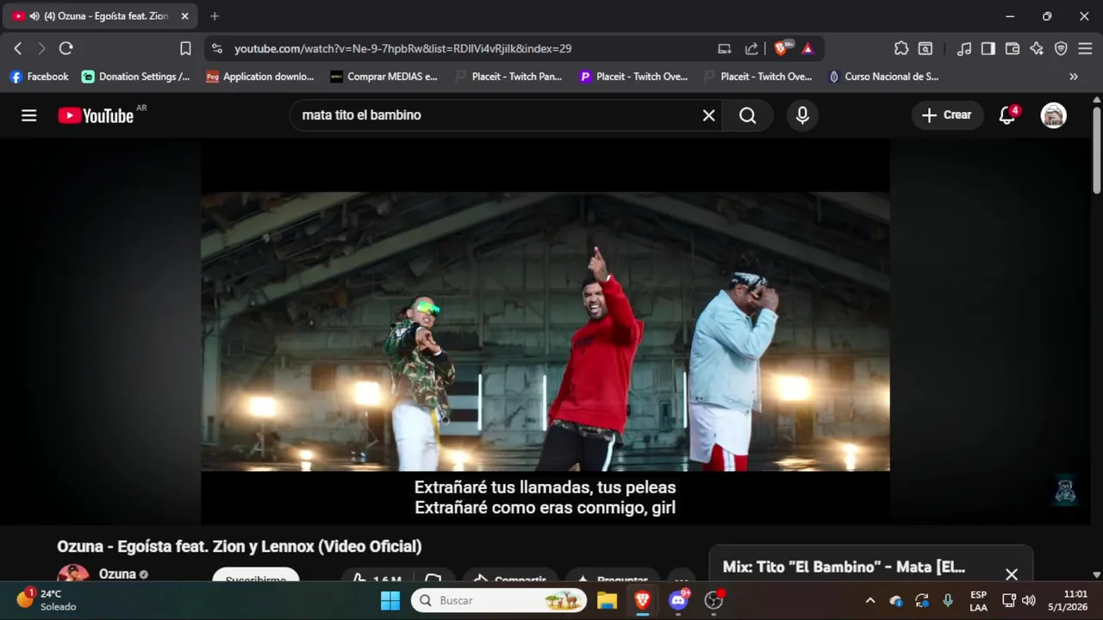1103x620 pixels.
Task: Open Brave Rewards triangle icon
Action: [807, 49]
